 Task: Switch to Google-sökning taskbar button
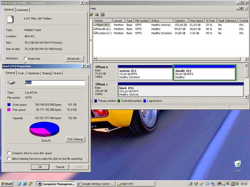[x=96, y=184]
